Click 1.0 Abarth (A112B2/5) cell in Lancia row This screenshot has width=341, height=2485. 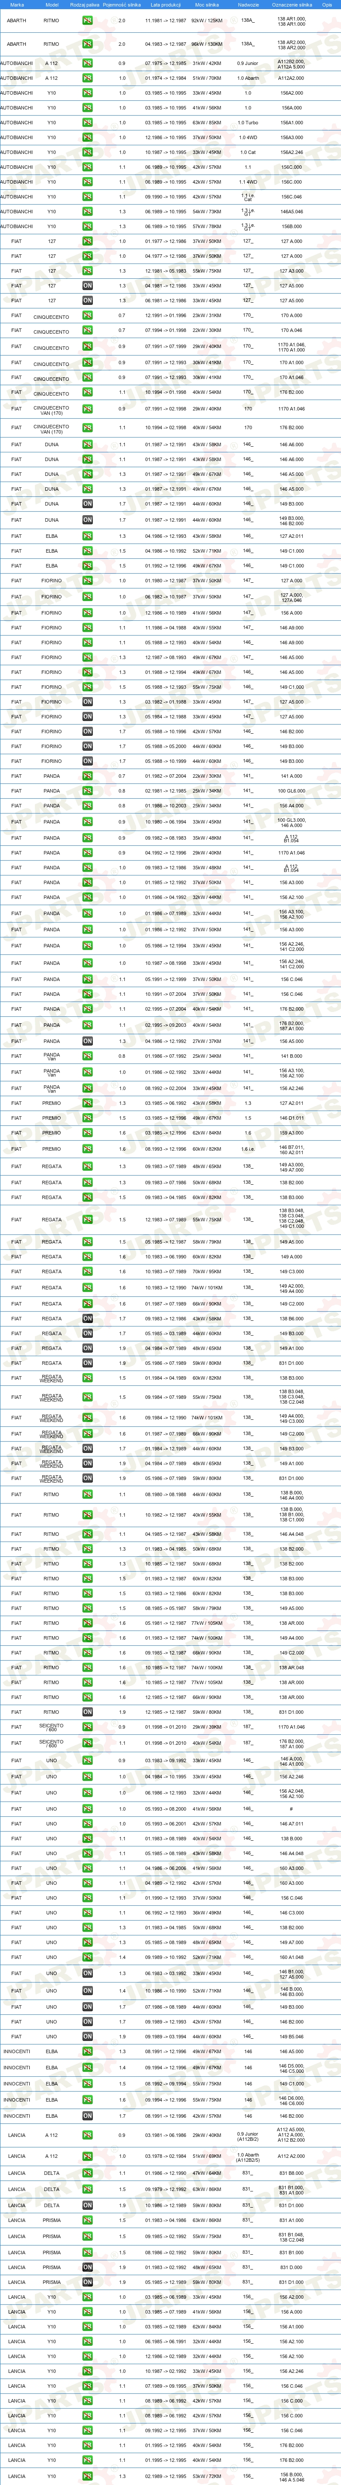[248, 2157]
